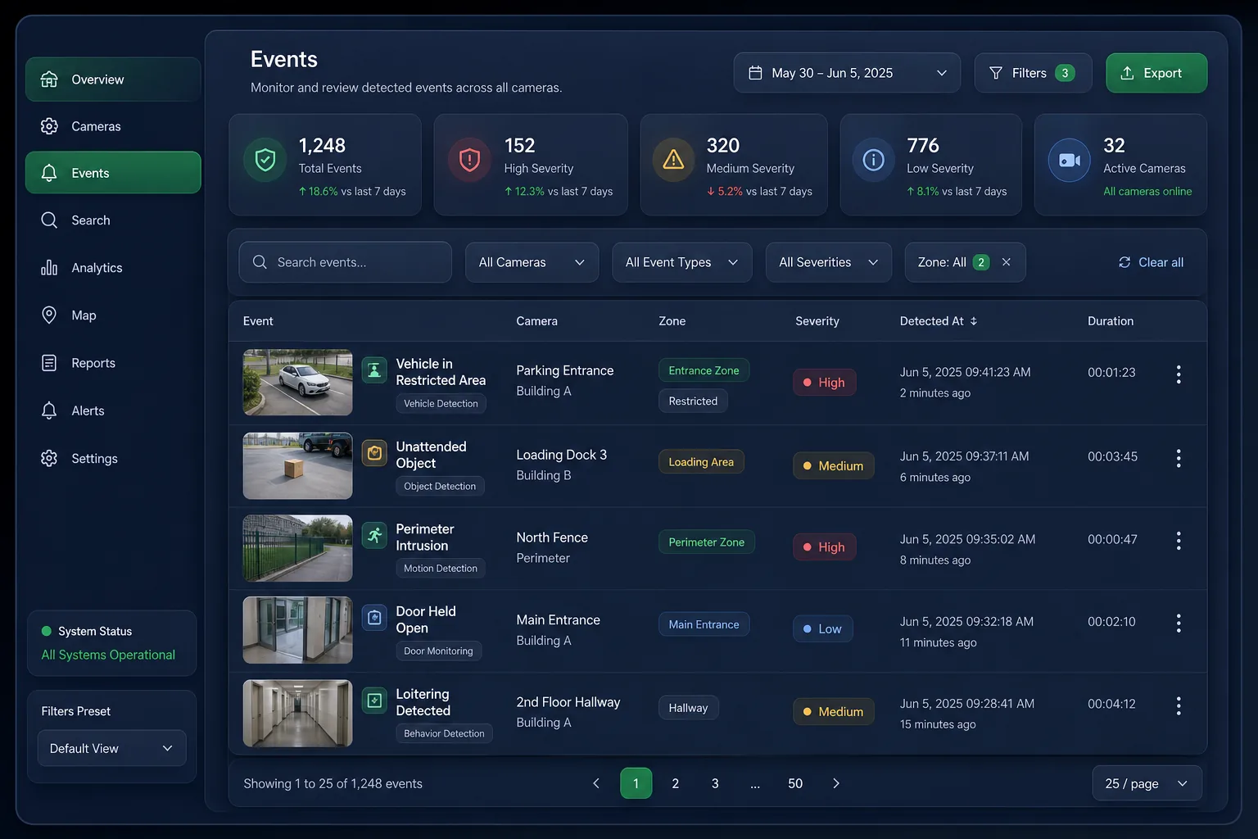Click the shield icon on the Total Events card

tap(265, 159)
